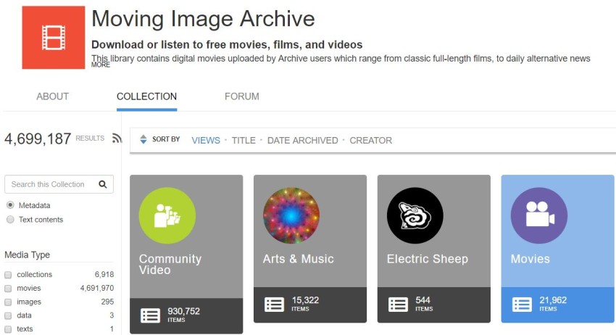
Task: Click the orange film strip logo
Action: point(54,38)
